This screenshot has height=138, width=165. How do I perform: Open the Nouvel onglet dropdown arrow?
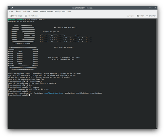(23, 17)
